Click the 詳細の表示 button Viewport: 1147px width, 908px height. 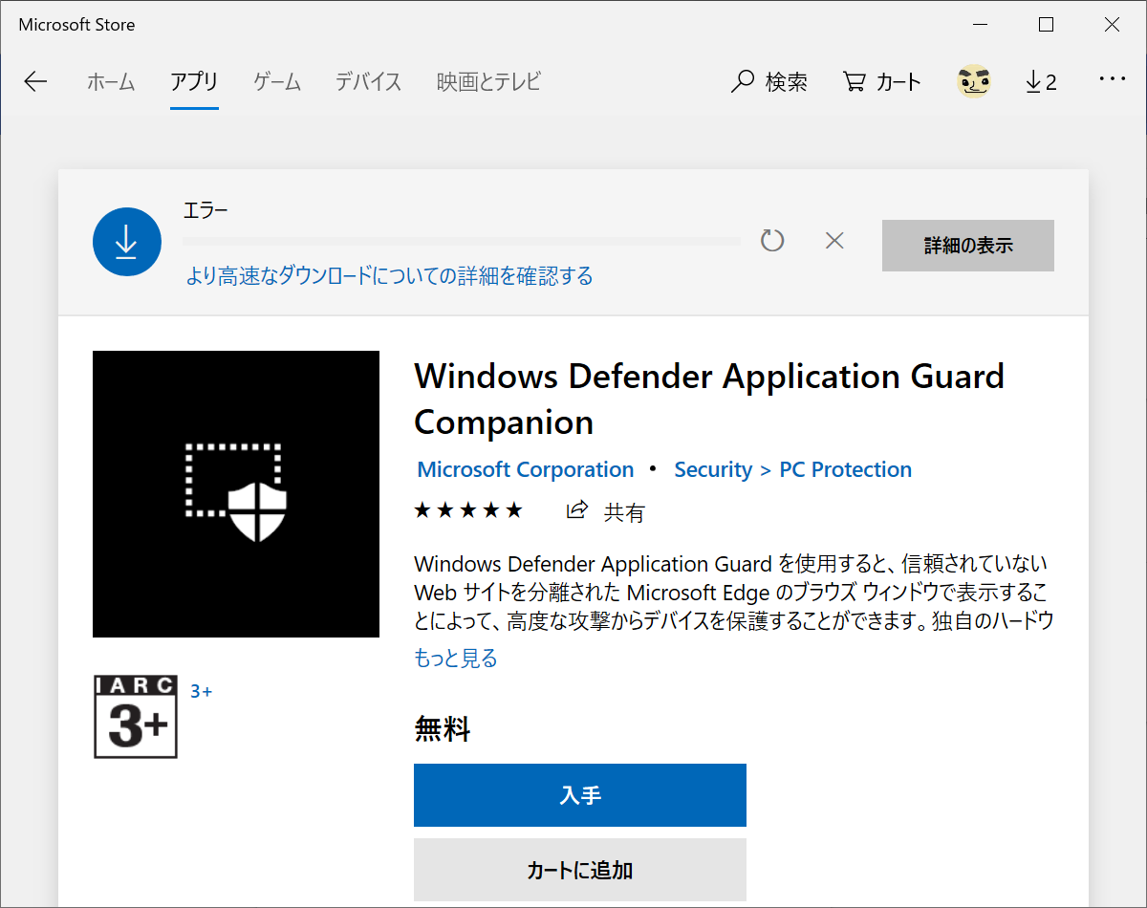coord(968,246)
